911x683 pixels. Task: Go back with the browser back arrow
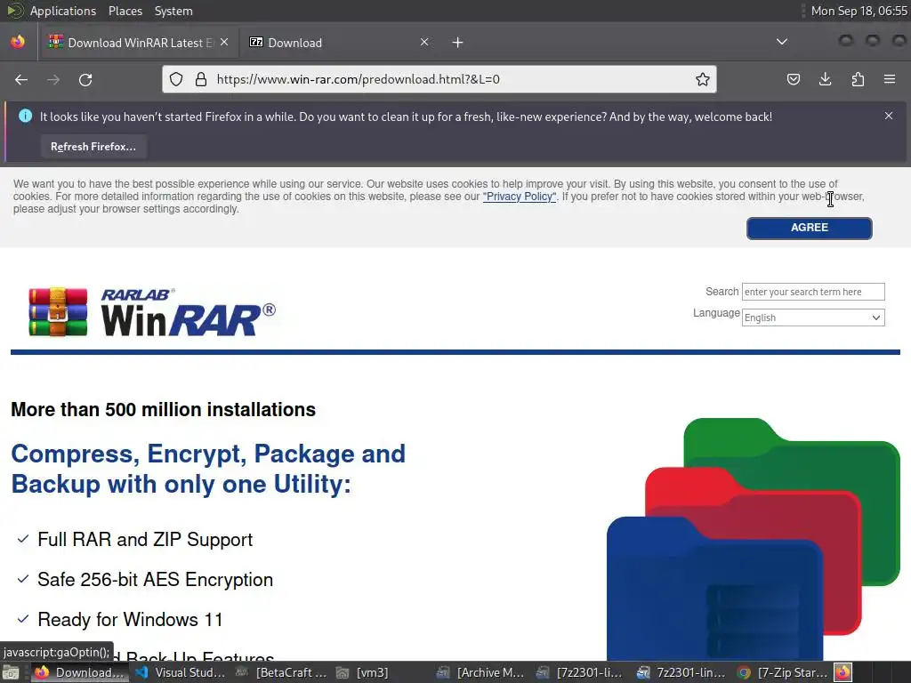pyautogui.click(x=21, y=79)
